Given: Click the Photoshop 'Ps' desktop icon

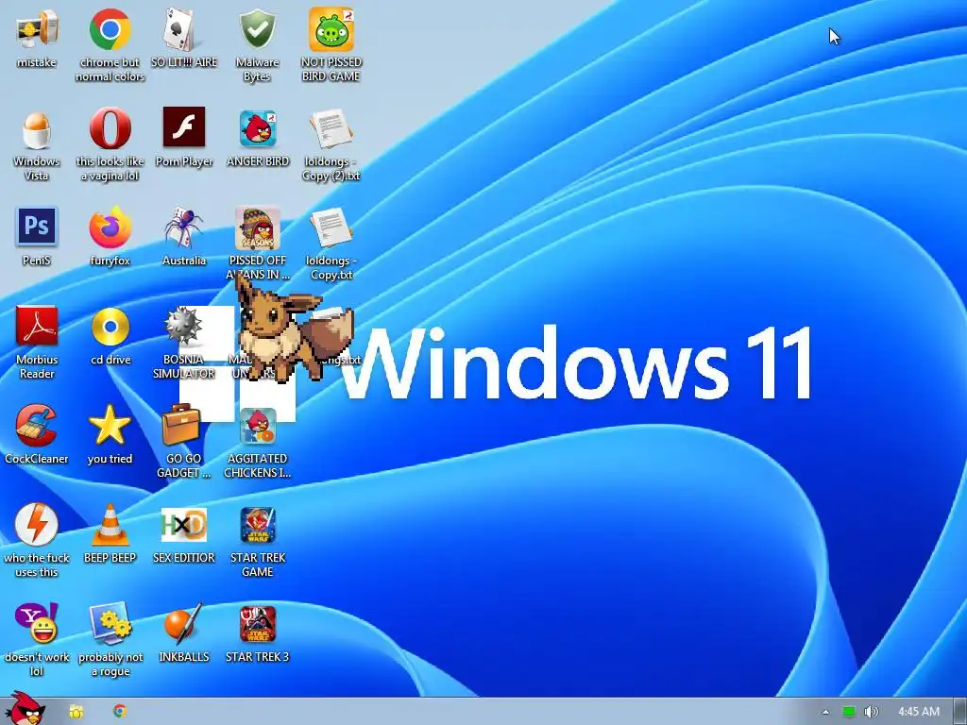Looking at the screenshot, I should [x=37, y=227].
